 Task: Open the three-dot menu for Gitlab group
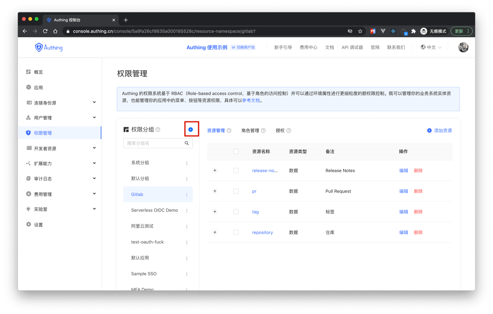187,195
